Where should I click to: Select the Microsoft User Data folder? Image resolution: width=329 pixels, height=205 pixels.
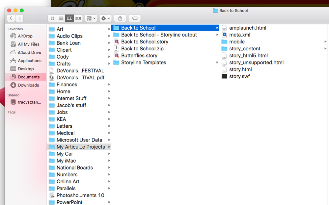[79, 140]
